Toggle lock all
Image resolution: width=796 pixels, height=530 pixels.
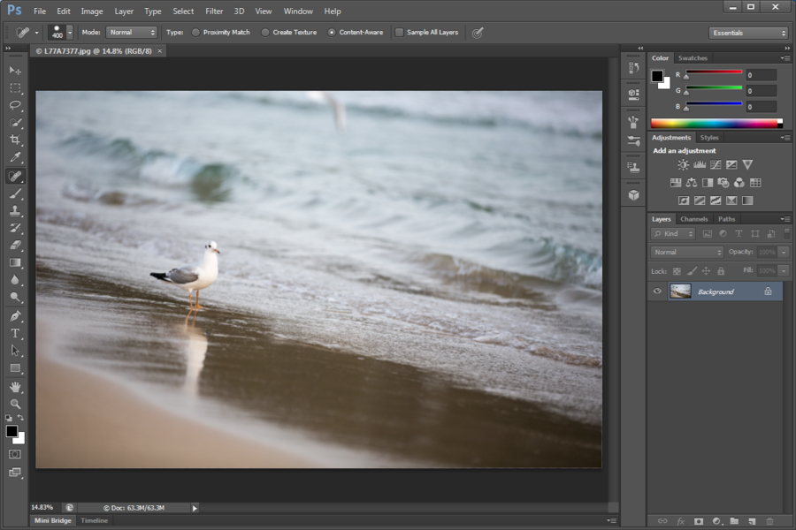tap(721, 271)
